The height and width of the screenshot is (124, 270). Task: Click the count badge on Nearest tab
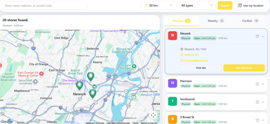(187, 21)
